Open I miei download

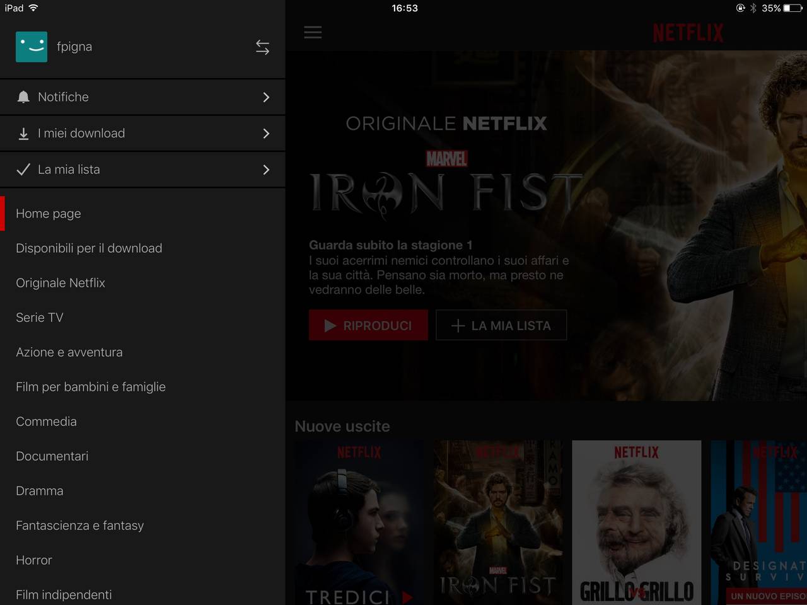click(x=142, y=134)
